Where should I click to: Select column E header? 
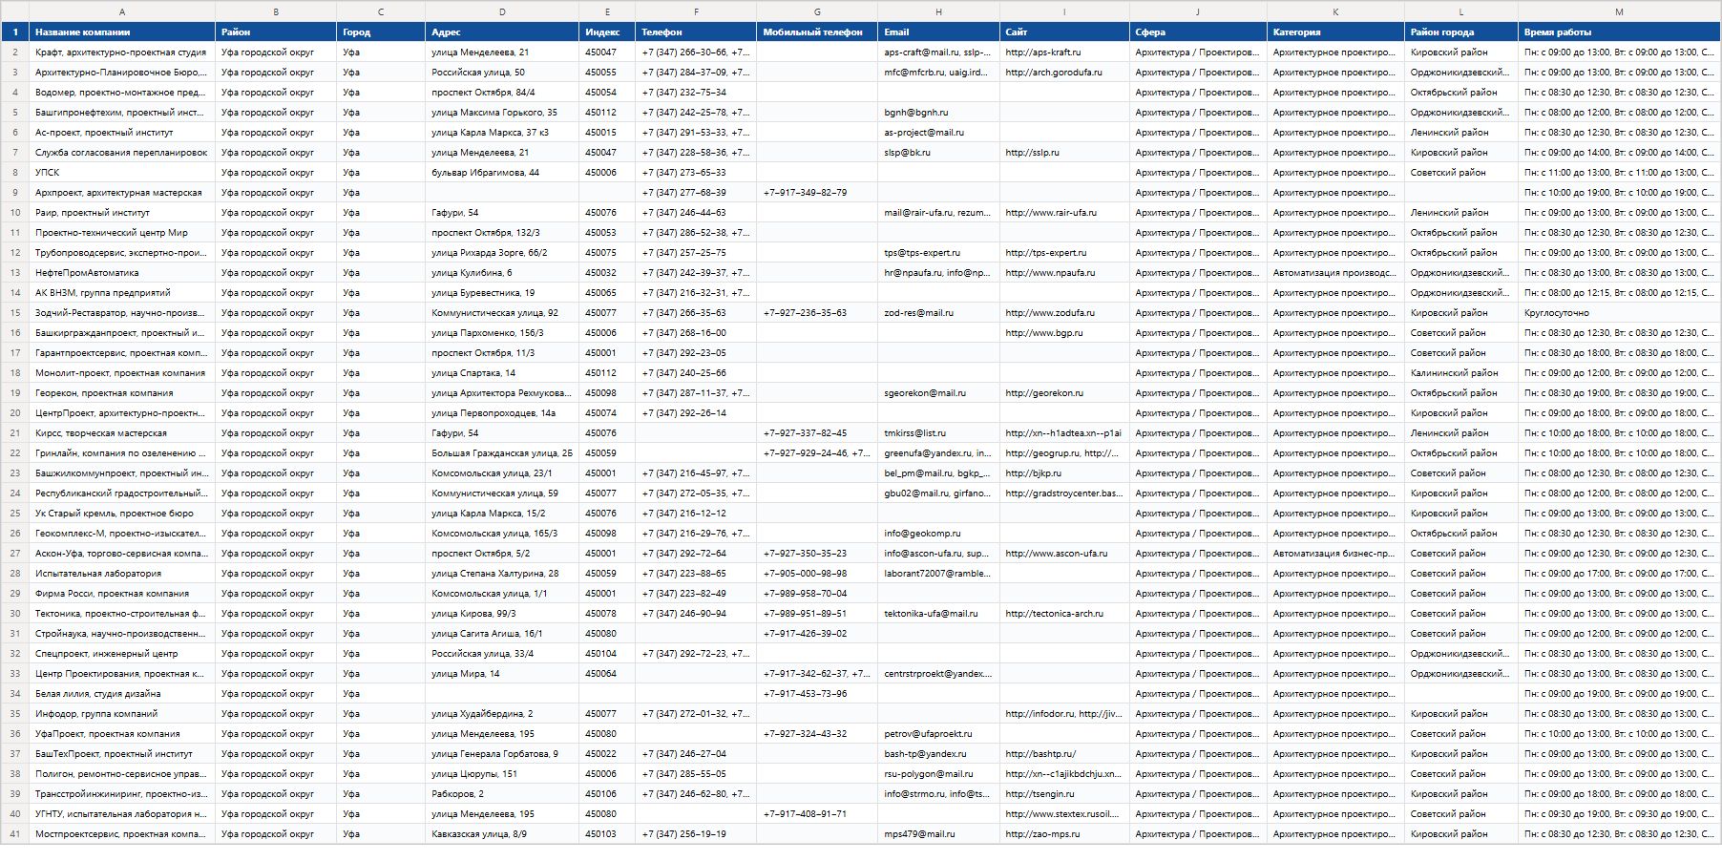pyautogui.click(x=607, y=11)
